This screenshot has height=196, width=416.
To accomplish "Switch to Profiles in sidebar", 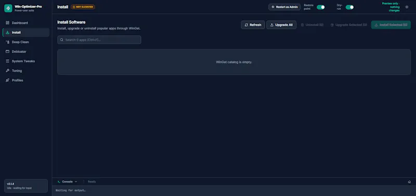I will (x=26, y=80).
